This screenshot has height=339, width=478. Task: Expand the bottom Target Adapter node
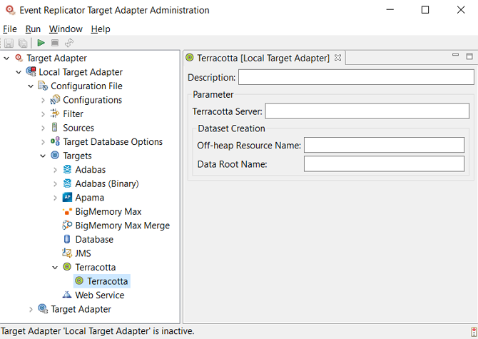point(31,310)
